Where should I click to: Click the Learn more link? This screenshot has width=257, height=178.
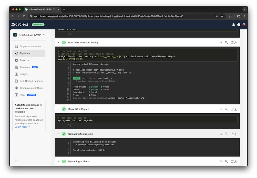click(x=22, y=127)
